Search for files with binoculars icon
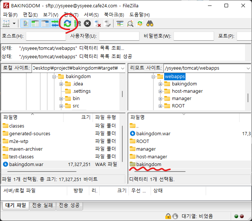The height and width of the screenshot is (221, 252). point(150,23)
